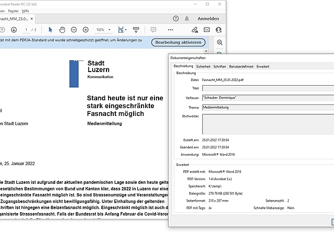334x234 pixels.
Task: Switch to the Sicherheit tab
Action: click(203, 66)
